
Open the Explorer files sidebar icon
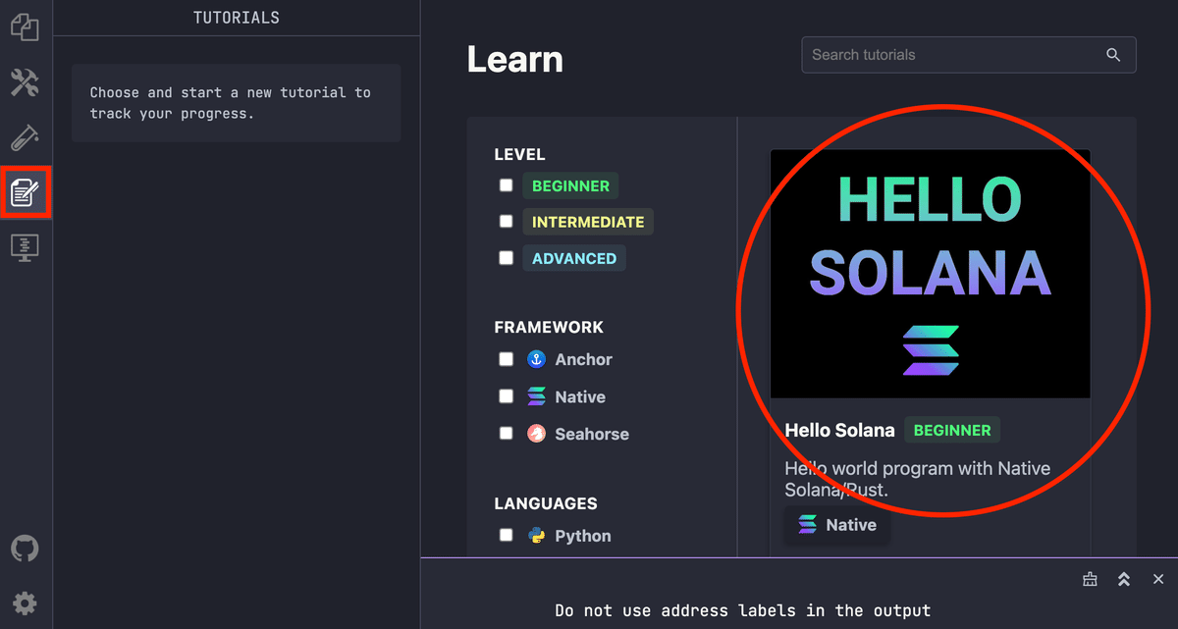(25, 26)
